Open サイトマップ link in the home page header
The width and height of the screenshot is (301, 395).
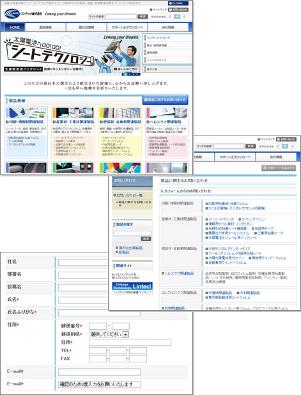click(158, 10)
